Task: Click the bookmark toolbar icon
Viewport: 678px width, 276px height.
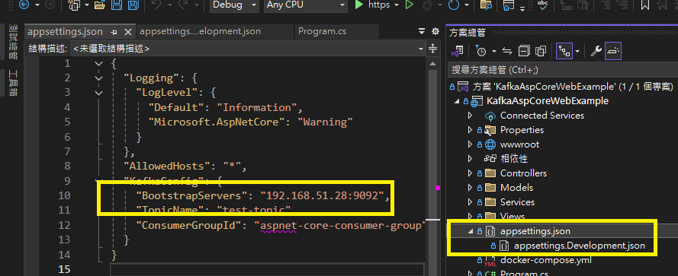Action: [644, 5]
